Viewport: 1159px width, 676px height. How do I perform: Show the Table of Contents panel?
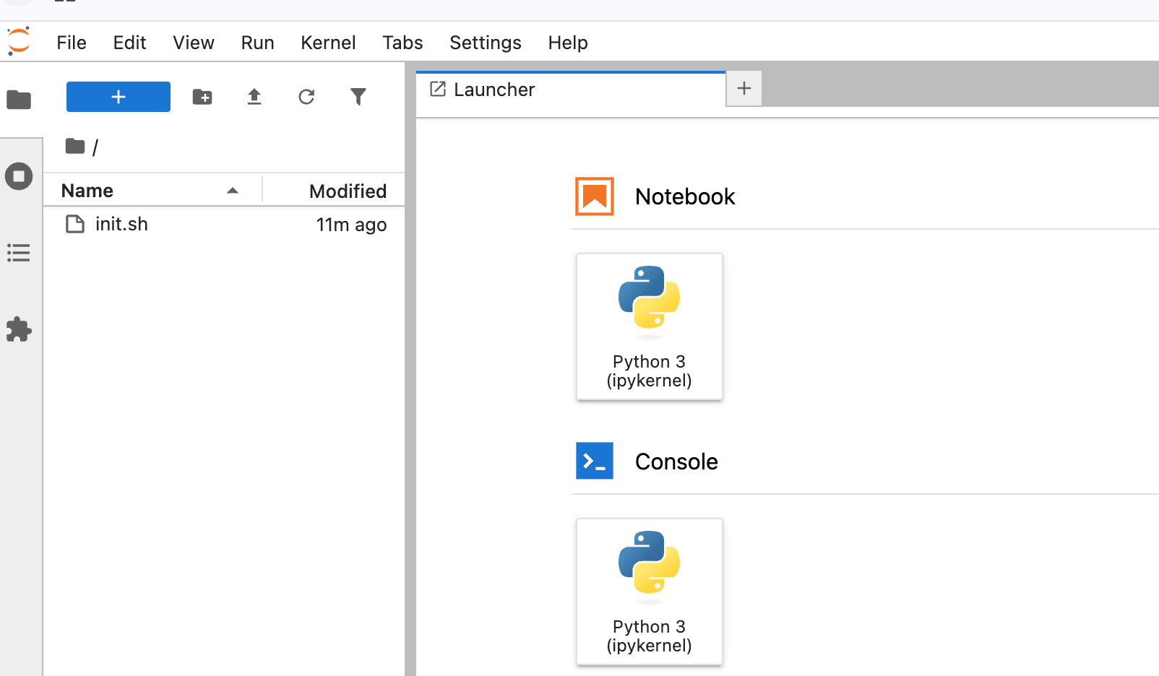click(19, 253)
